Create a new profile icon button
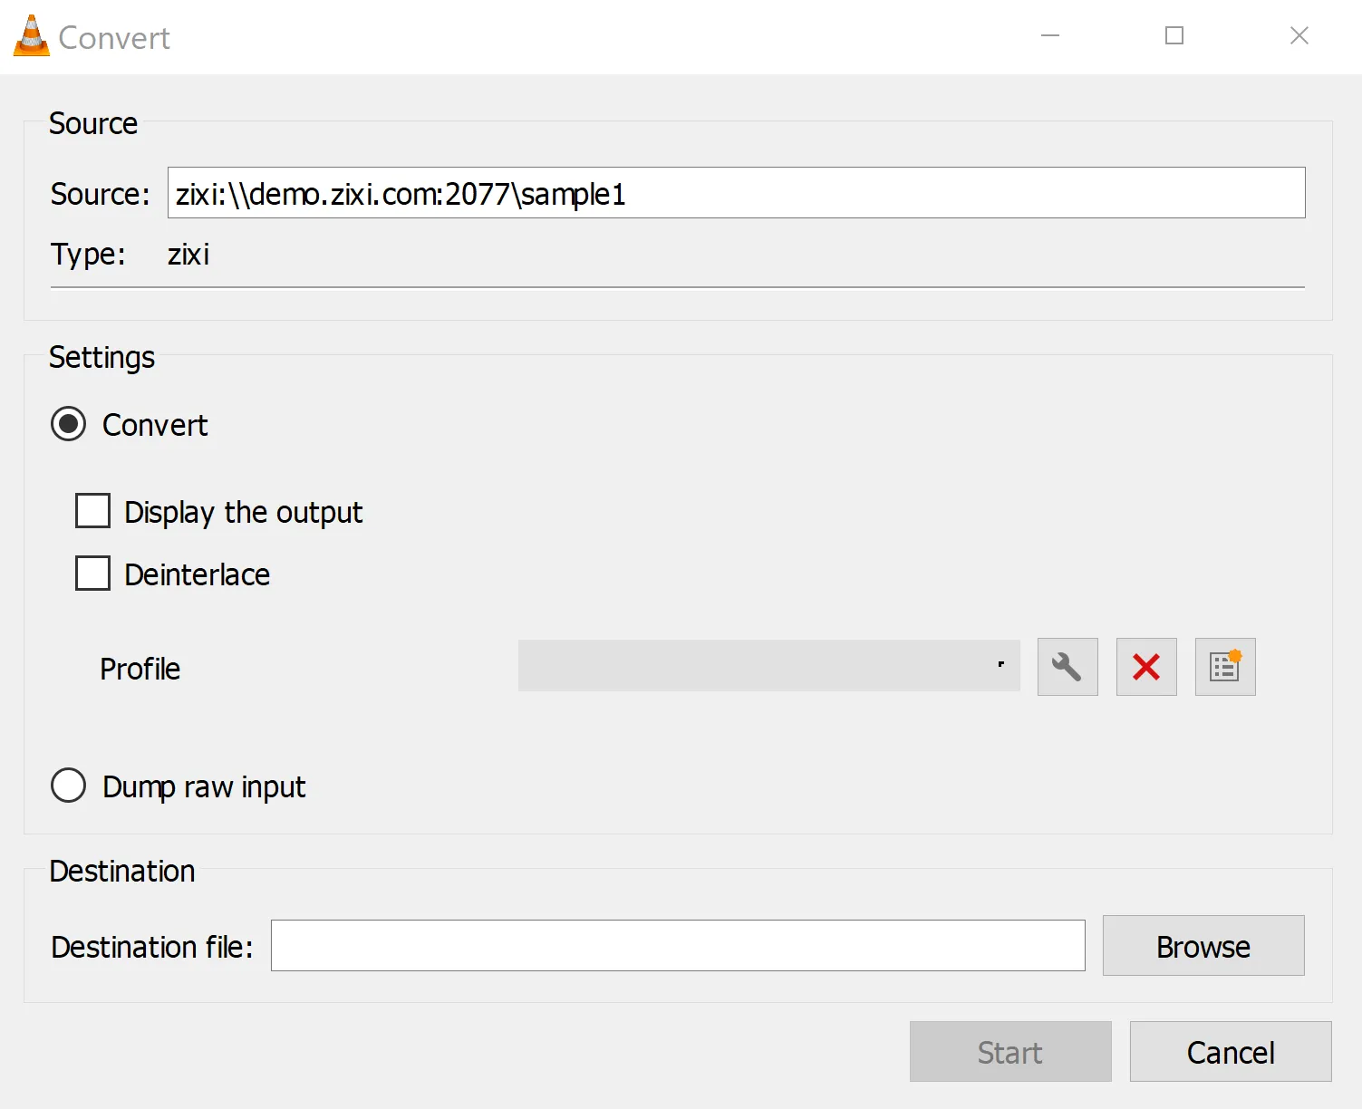This screenshot has width=1362, height=1109. coord(1225,667)
